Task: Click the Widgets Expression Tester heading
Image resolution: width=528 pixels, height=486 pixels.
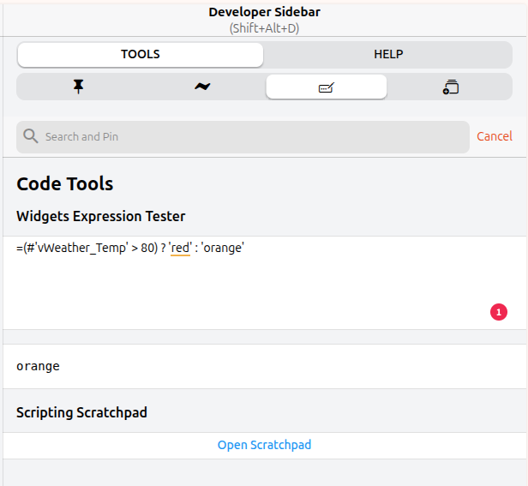Action: tap(100, 216)
